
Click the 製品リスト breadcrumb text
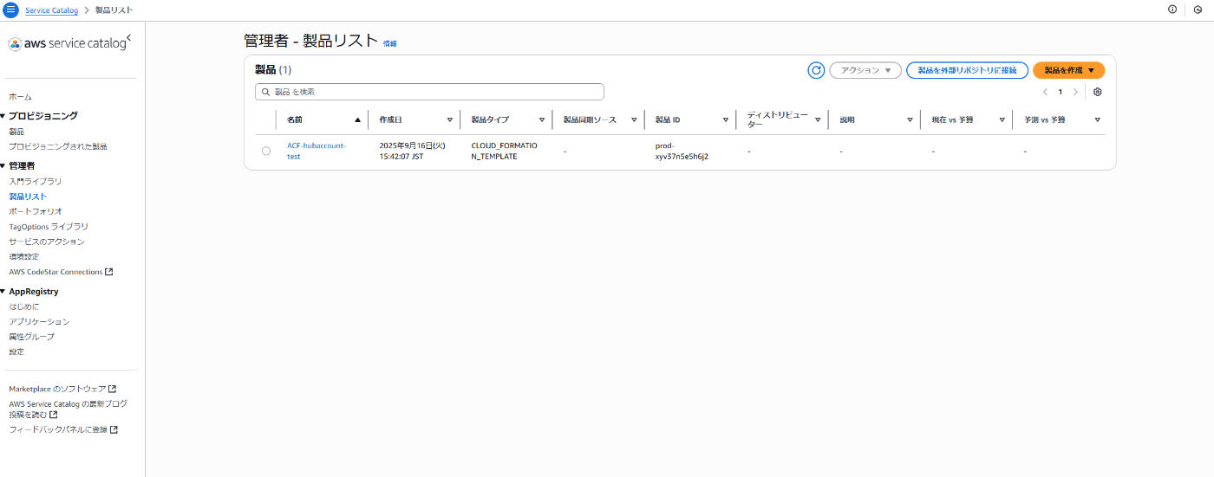[x=113, y=10]
